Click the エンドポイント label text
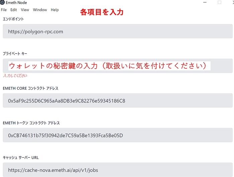This screenshot has height=177, width=234. coord(13,19)
